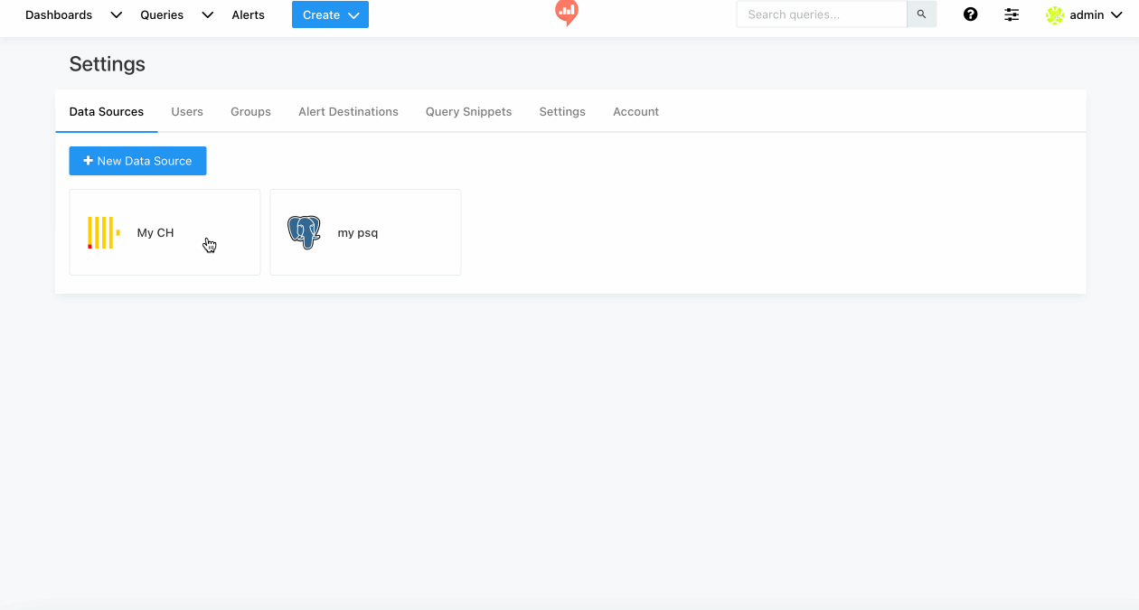This screenshot has height=610, width=1139.
Task: Open the Dashboards menu item
Action: 59,15
